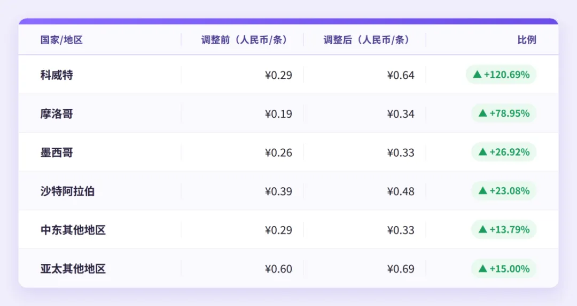Click the 比例 column header
The height and width of the screenshot is (306, 577).
(527, 39)
